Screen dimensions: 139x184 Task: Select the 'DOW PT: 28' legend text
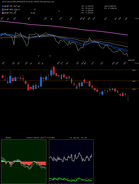click(x=10, y=13)
